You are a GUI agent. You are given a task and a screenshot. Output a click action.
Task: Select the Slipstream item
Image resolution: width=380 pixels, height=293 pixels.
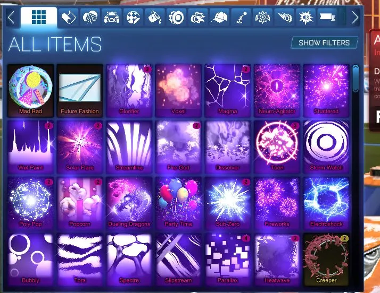coord(178,260)
